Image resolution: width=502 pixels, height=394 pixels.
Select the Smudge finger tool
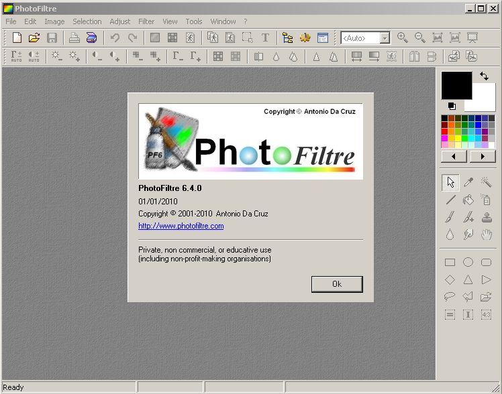click(x=468, y=235)
